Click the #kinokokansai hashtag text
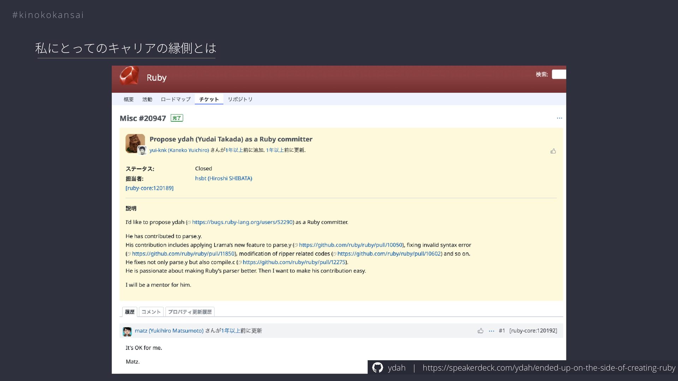Viewport: 678px width, 381px height. pos(48,15)
